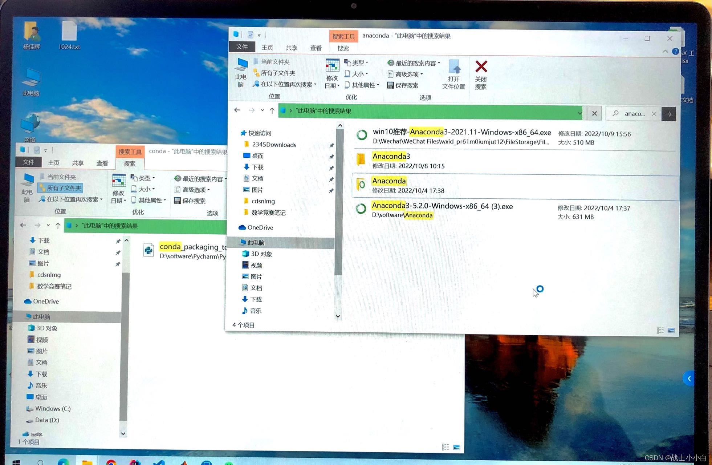Image resolution: width=712 pixels, height=465 pixels.
Task: Go up one level in conda window
Action: 58,226
